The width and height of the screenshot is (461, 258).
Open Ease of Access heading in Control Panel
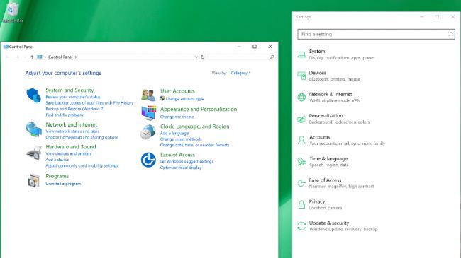pos(177,155)
